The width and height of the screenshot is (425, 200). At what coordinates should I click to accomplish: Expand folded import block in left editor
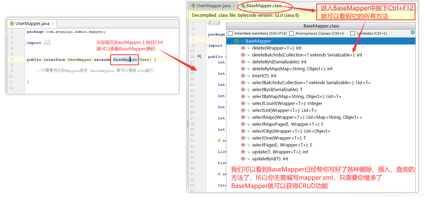click(25, 43)
